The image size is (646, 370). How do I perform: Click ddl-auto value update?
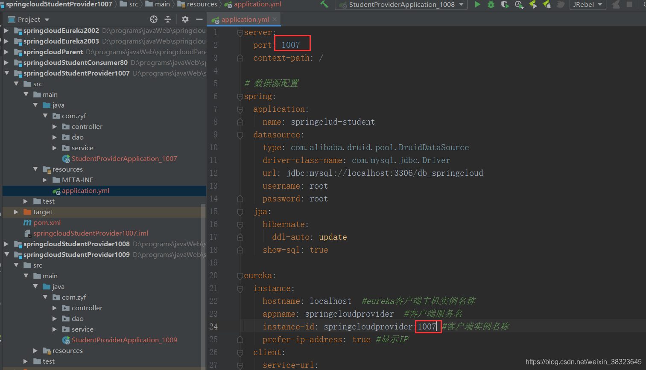[x=333, y=237]
